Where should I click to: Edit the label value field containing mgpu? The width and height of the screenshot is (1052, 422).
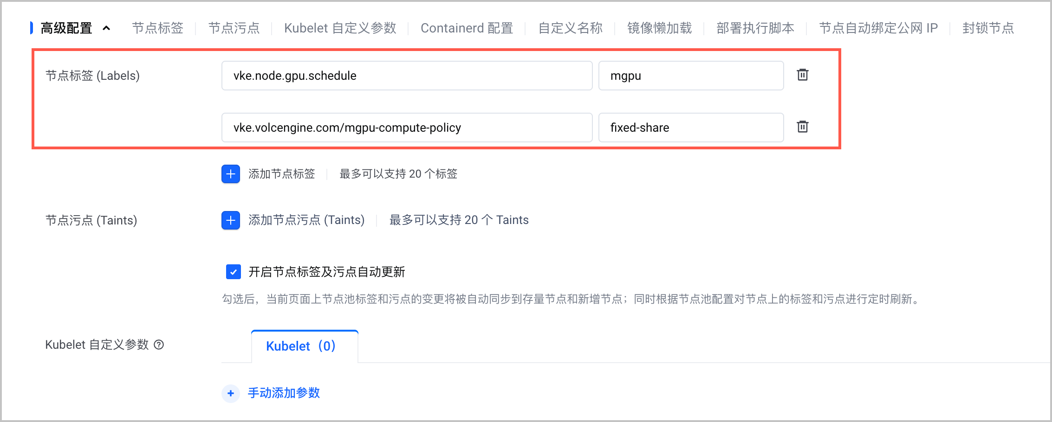point(691,76)
